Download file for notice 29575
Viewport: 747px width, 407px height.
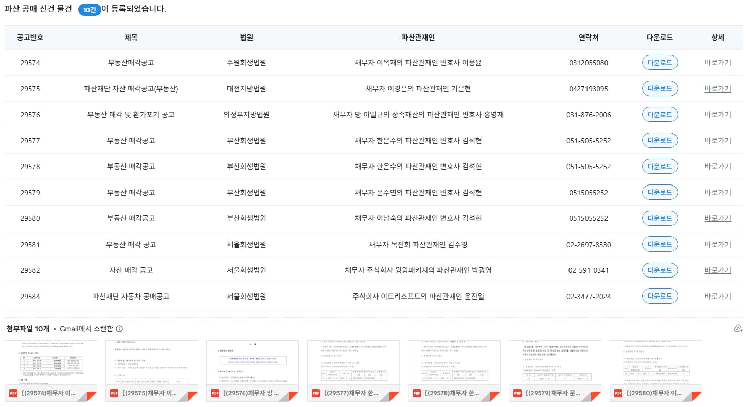point(660,88)
